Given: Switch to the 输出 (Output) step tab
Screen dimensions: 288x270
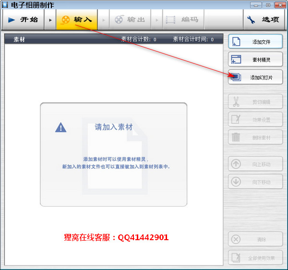Looking at the screenshot, I should click(x=130, y=20).
